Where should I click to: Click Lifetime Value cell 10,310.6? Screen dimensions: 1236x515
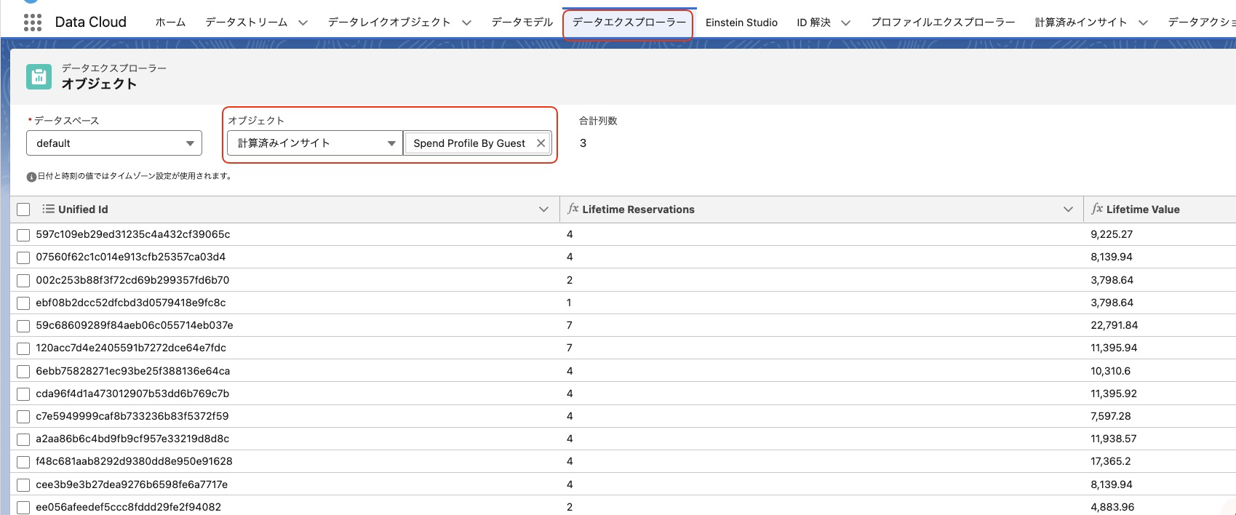point(1110,372)
